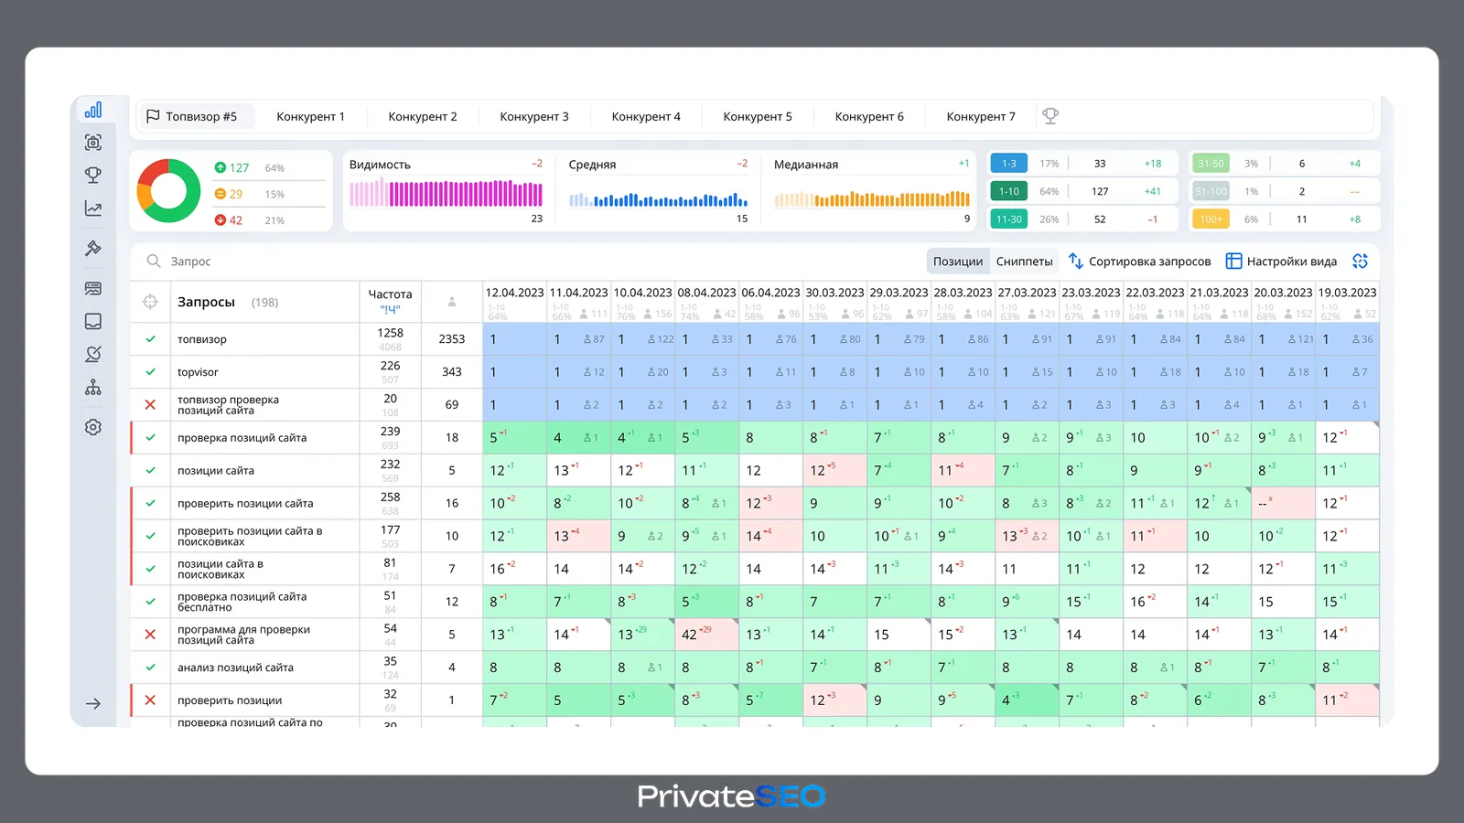1464x823 pixels.
Task: Open the settings gear in sidebar
Action: pos(93,427)
